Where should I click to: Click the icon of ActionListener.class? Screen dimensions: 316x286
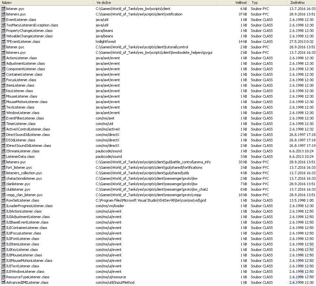click(x=3, y=58)
